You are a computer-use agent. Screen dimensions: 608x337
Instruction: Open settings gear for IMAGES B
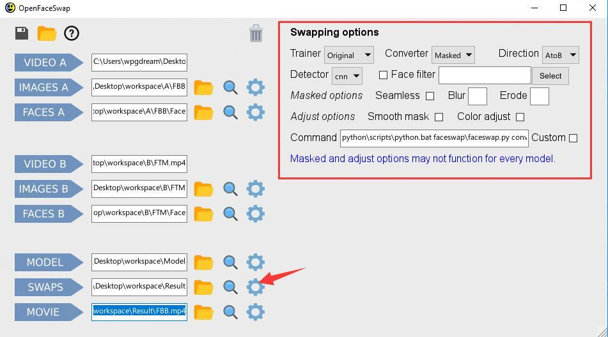pos(256,189)
